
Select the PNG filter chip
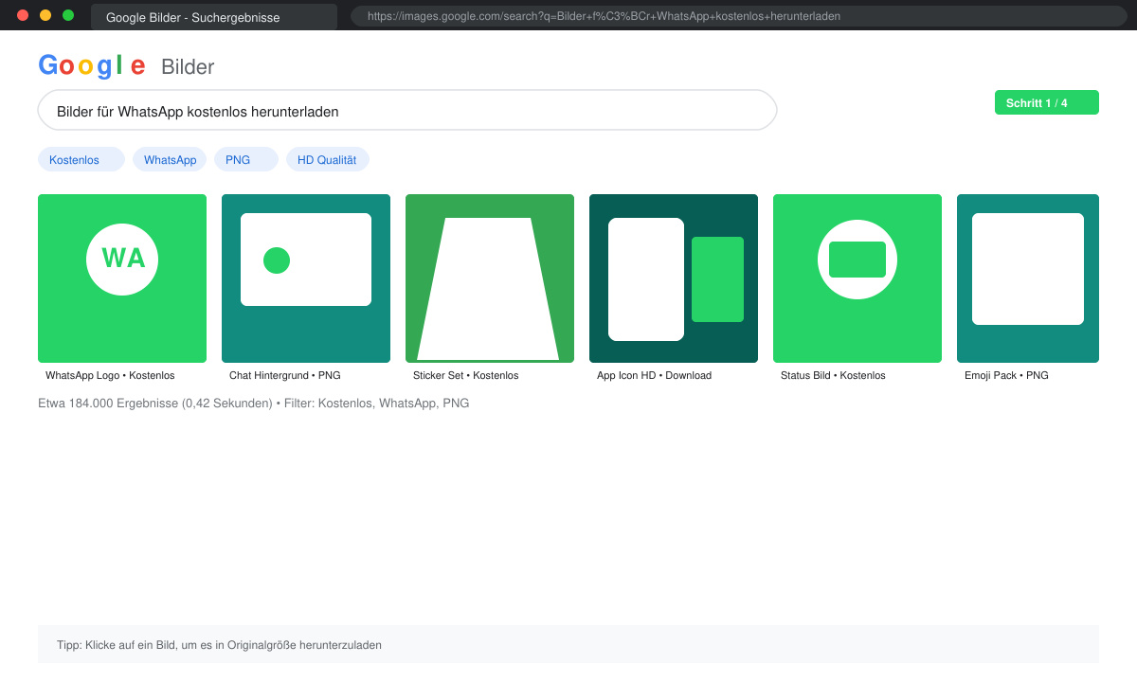246,160
